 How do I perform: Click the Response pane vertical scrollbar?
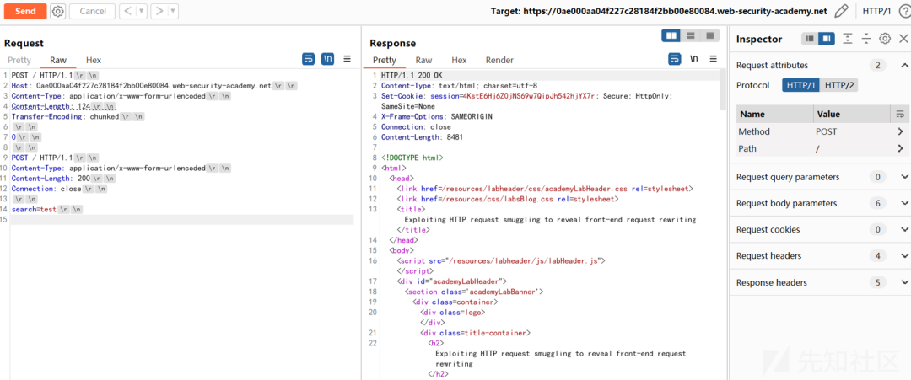point(723,90)
